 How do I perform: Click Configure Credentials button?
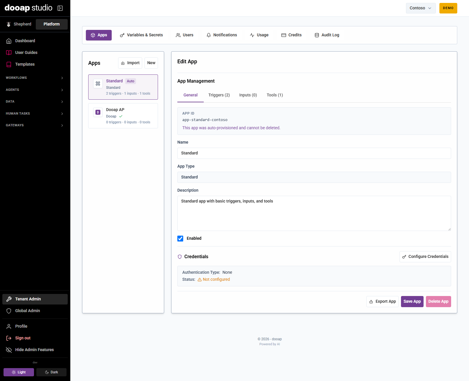[x=425, y=257]
